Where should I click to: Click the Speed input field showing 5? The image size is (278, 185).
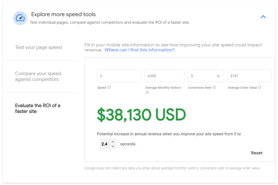pyautogui.click(x=119, y=76)
